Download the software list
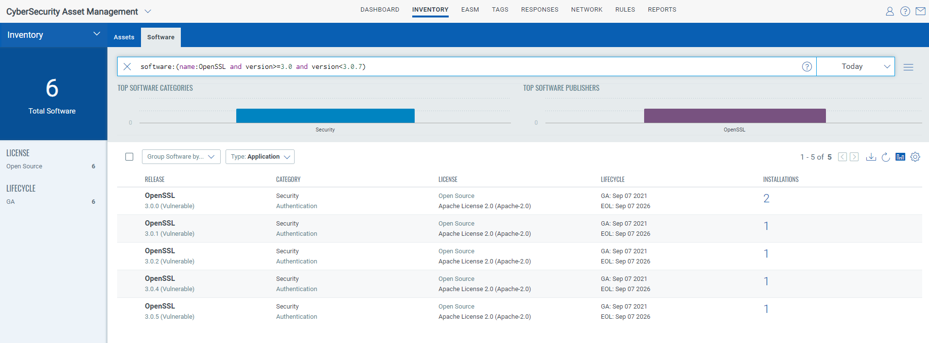This screenshot has height=343, width=929. 871,157
